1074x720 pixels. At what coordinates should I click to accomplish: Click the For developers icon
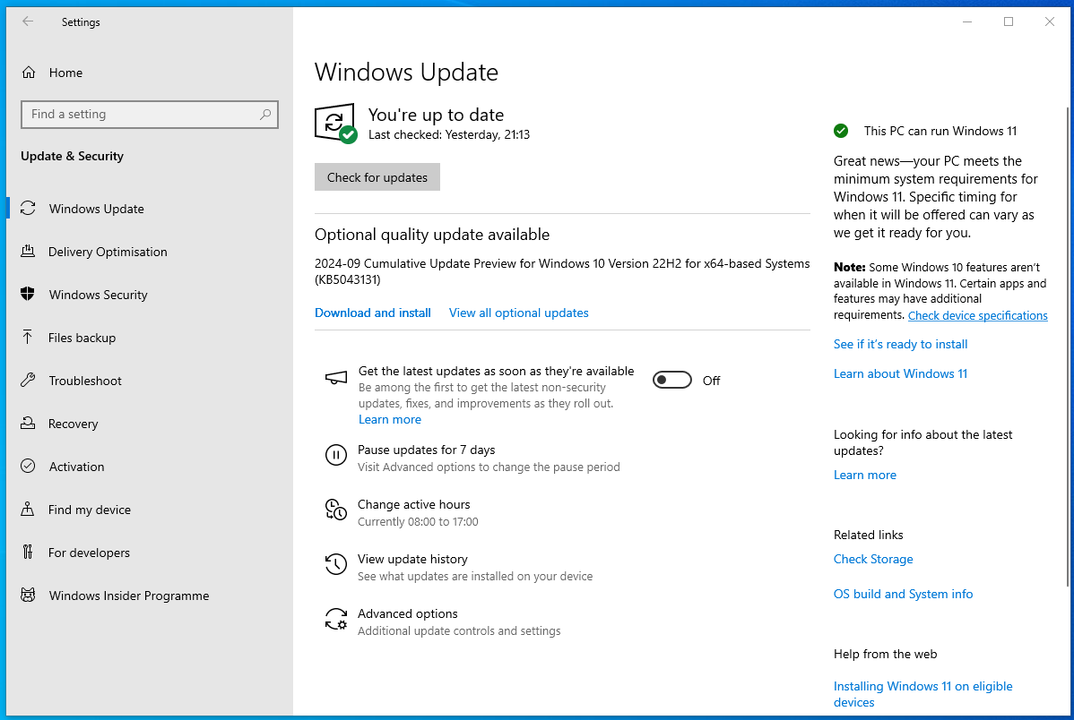point(28,553)
